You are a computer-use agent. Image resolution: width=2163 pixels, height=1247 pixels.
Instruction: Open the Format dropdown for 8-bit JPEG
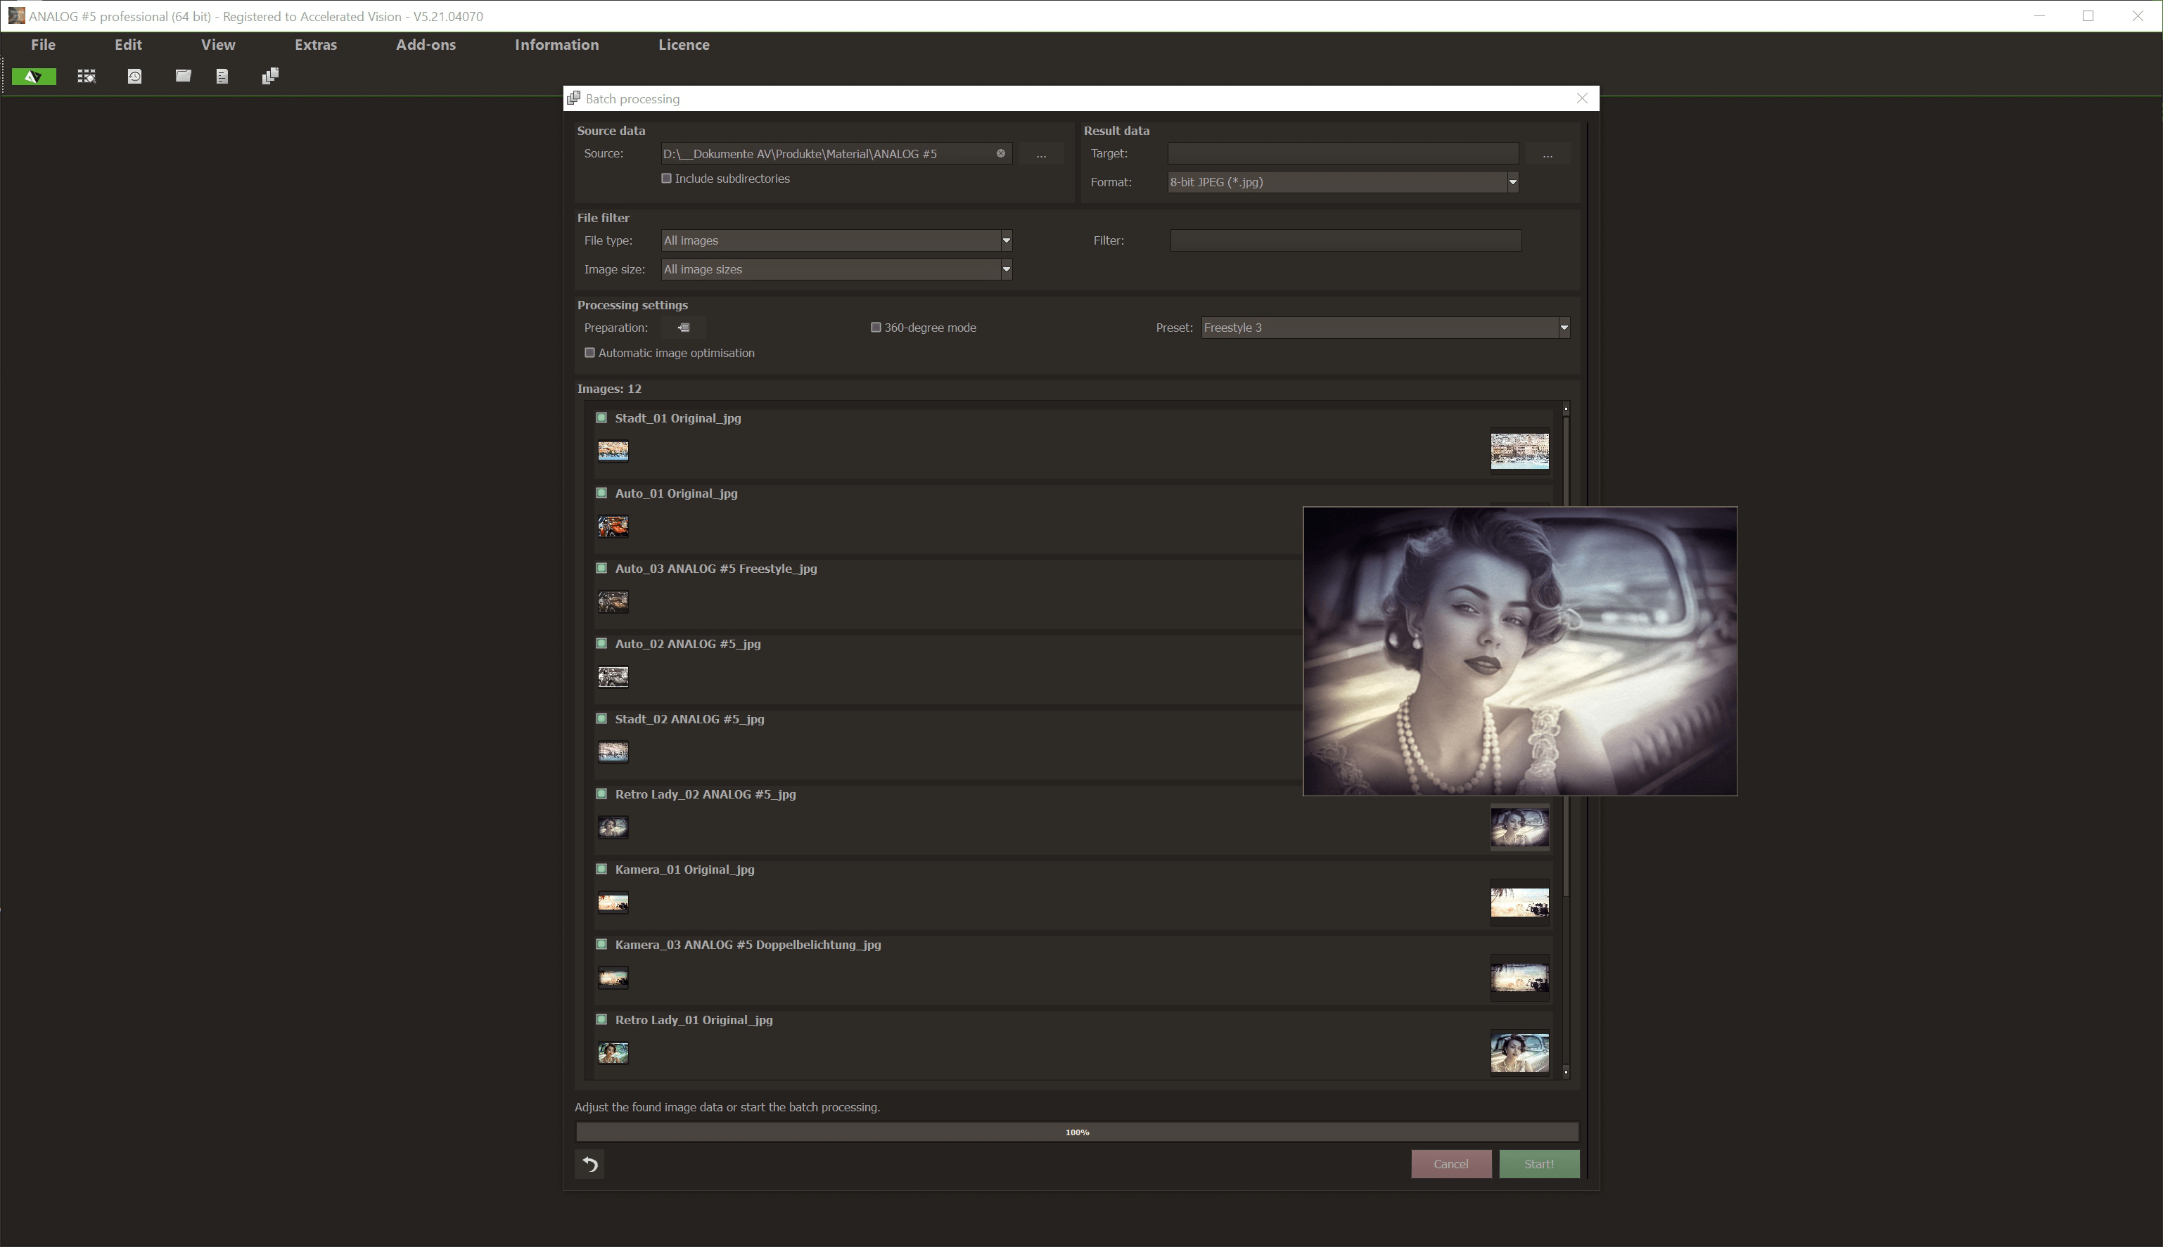click(1512, 181)
